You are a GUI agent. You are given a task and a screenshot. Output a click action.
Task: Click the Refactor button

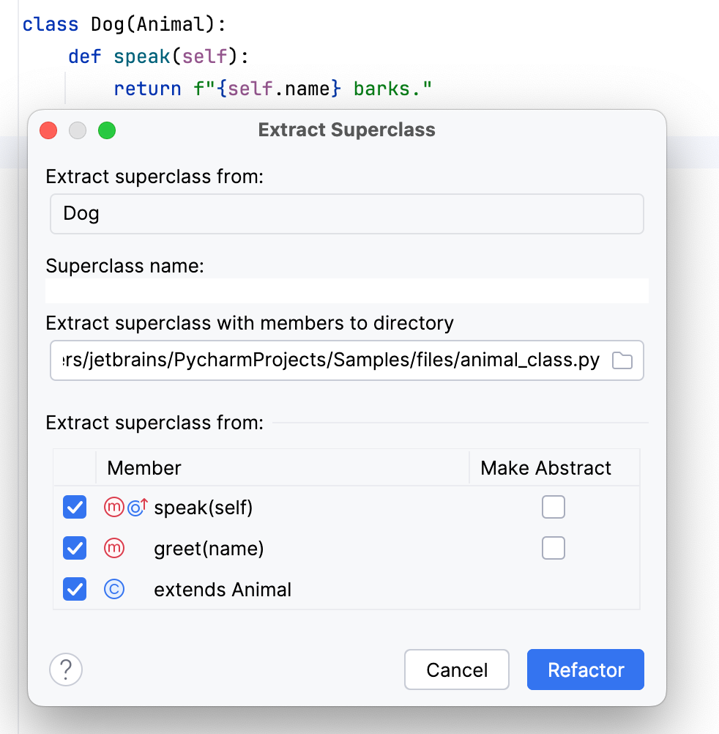pos(585,669)
